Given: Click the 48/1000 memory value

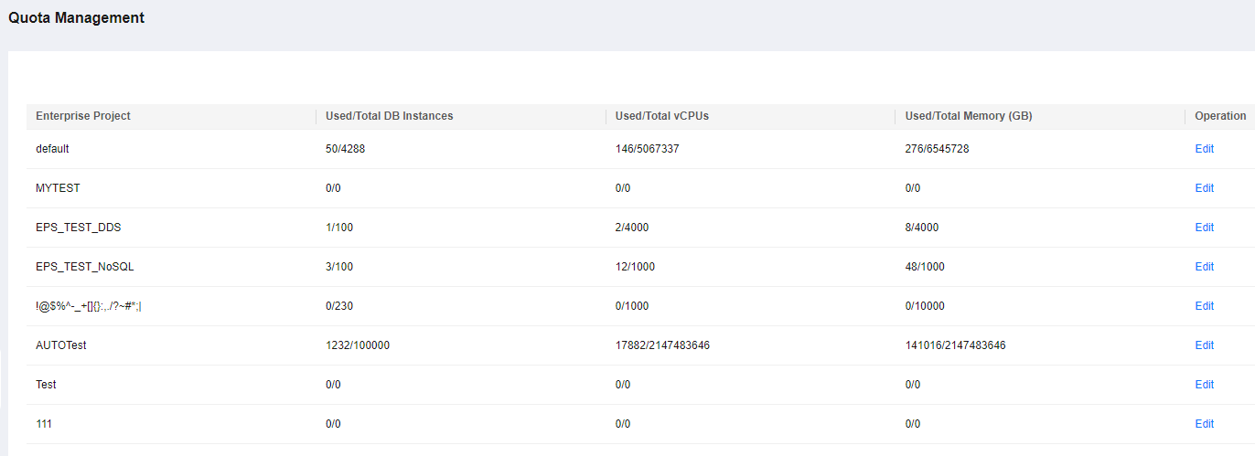Looking at the screenshot, I should click(925, 267).
